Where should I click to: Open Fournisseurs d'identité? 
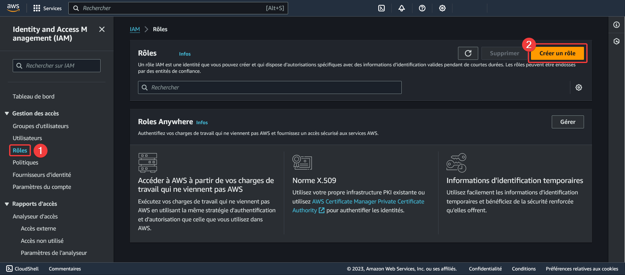point(42,175)
